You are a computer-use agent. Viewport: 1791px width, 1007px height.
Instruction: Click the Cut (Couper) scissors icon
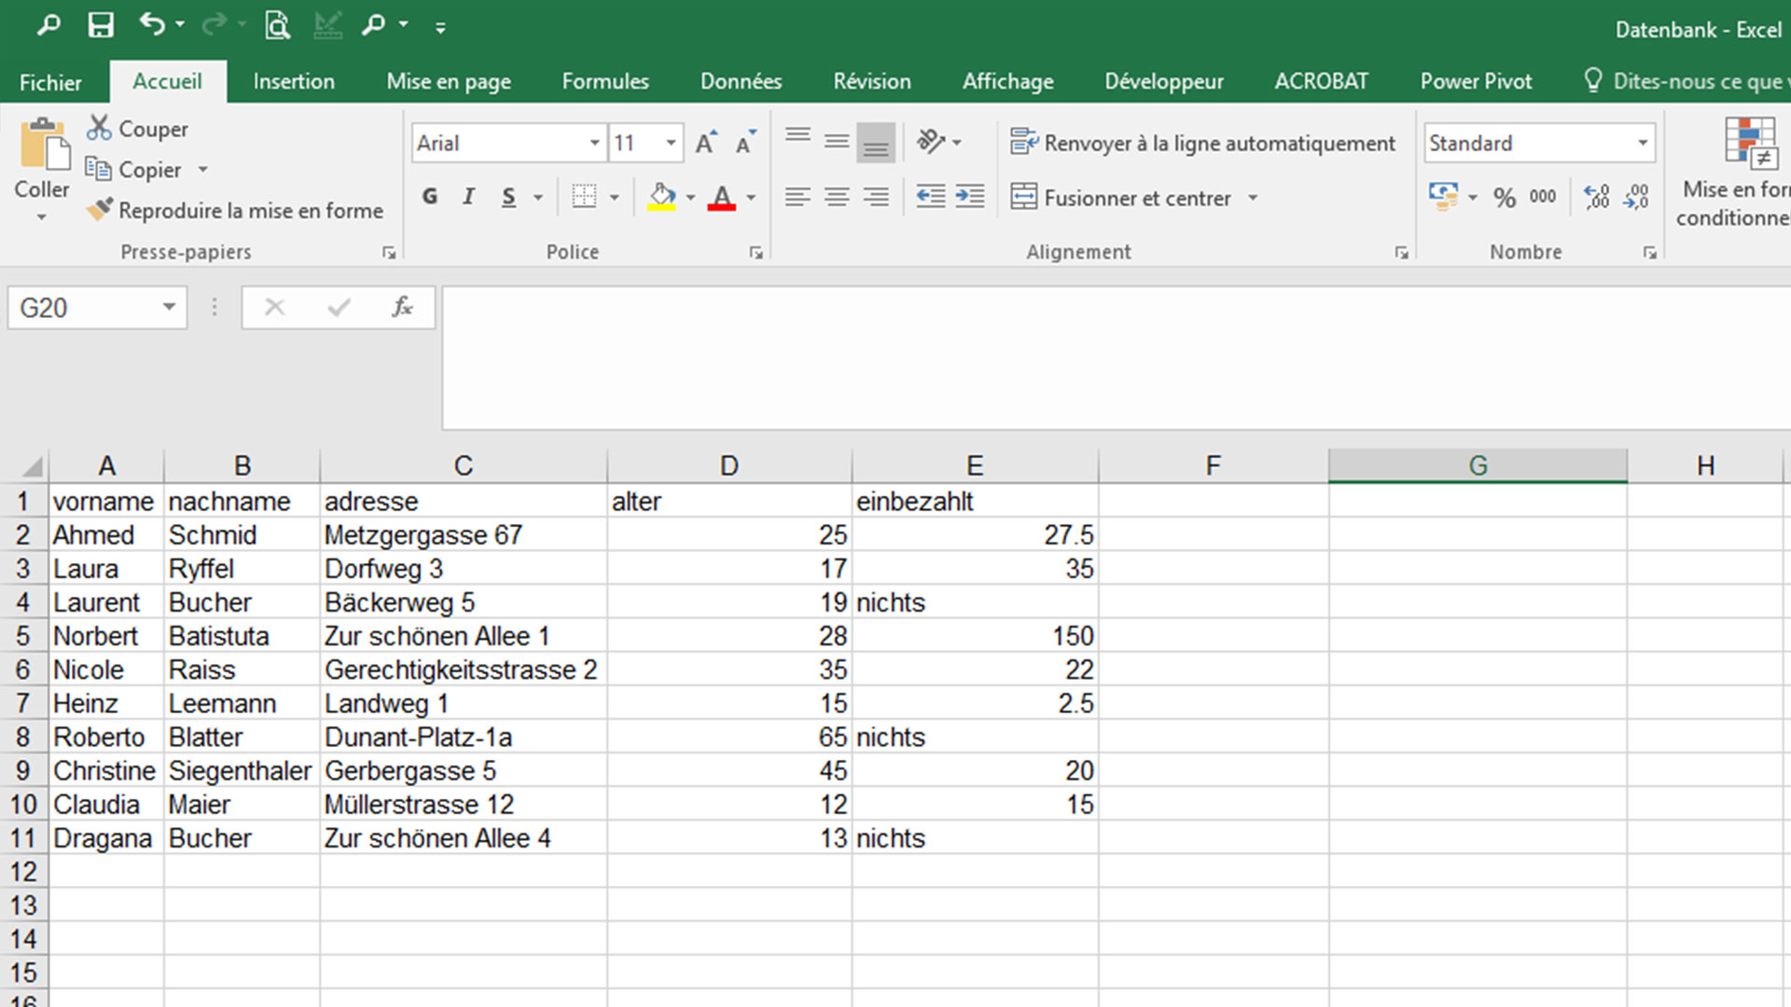[x=98, y=128]
